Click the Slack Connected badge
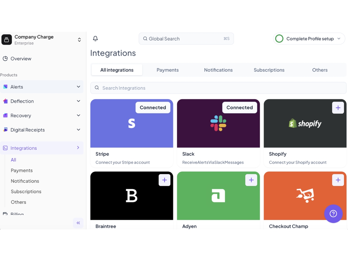This screenshot has height=261, width=348. coord(240,108)
